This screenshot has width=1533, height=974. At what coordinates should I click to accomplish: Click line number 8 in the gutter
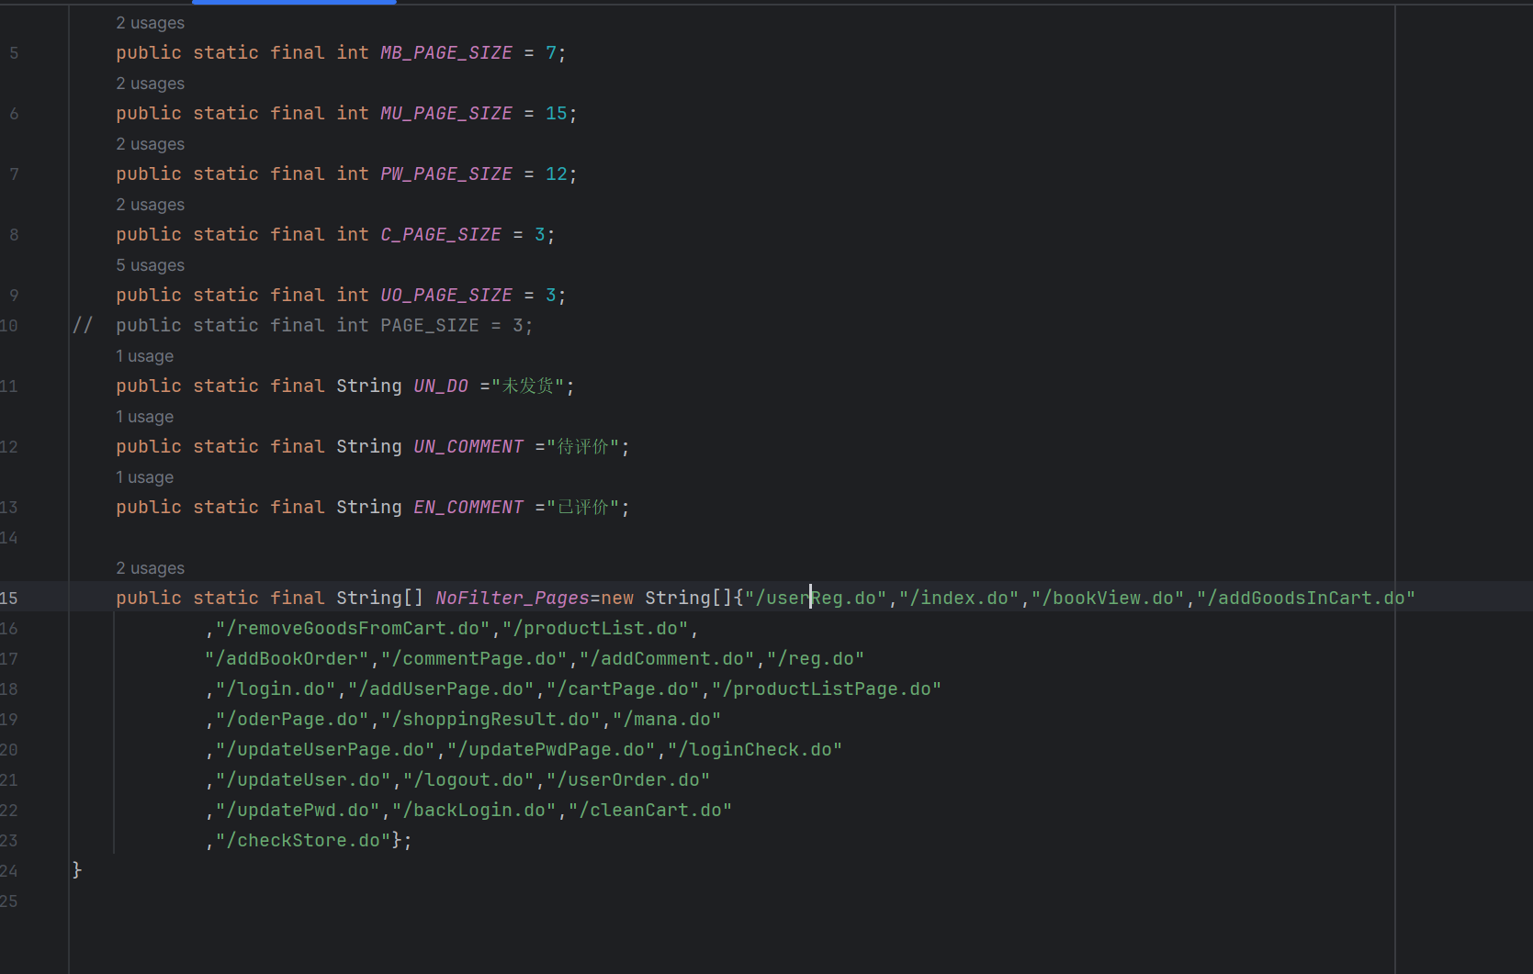pyautogui.click(x=14, y=235)
